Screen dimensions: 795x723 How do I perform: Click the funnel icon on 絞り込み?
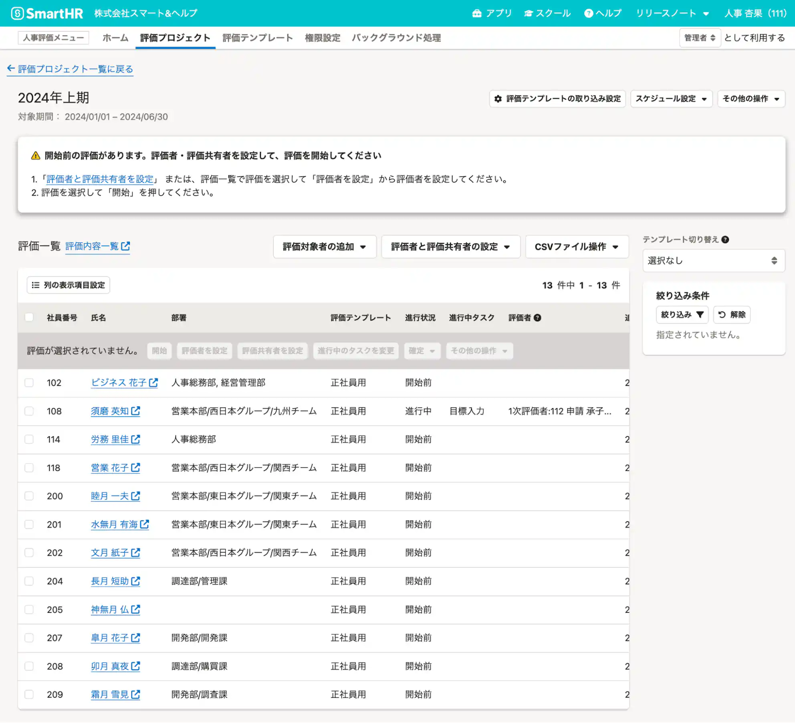[700, 314]
